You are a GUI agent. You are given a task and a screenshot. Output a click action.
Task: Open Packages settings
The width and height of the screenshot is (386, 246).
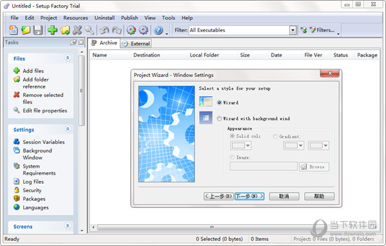[x=34, y=199]
